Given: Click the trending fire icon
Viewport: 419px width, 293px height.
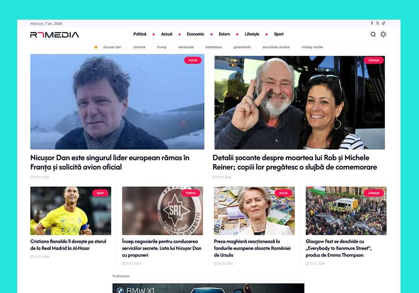Looking at the screenshot, I should tap(96, 47).
